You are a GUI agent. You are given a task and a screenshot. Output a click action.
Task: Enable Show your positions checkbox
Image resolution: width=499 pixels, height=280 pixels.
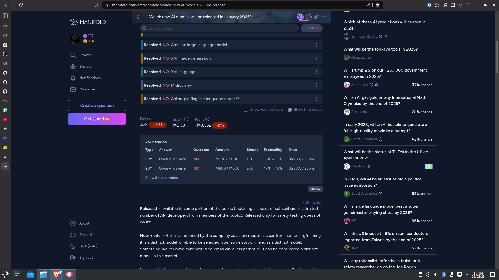coord(246,110)
